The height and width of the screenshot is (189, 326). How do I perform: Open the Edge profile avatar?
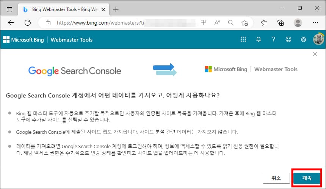(x=298, y=23)
